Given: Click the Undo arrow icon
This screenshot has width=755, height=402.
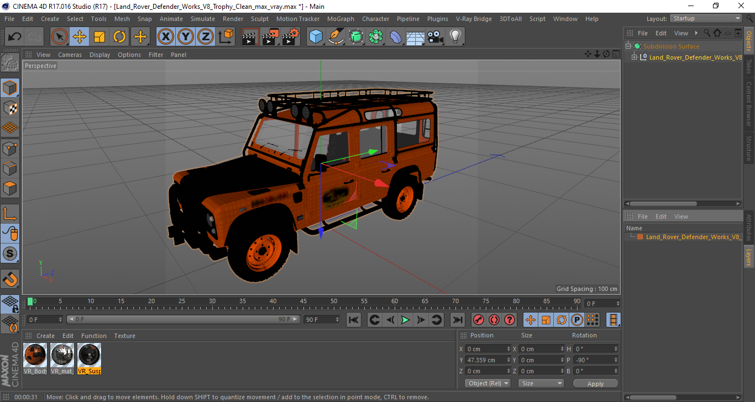Looking at the screenshot, I should click(15, 37).
